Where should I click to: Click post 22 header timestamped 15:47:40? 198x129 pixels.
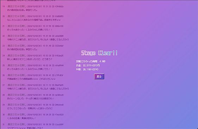coord(33,36)
